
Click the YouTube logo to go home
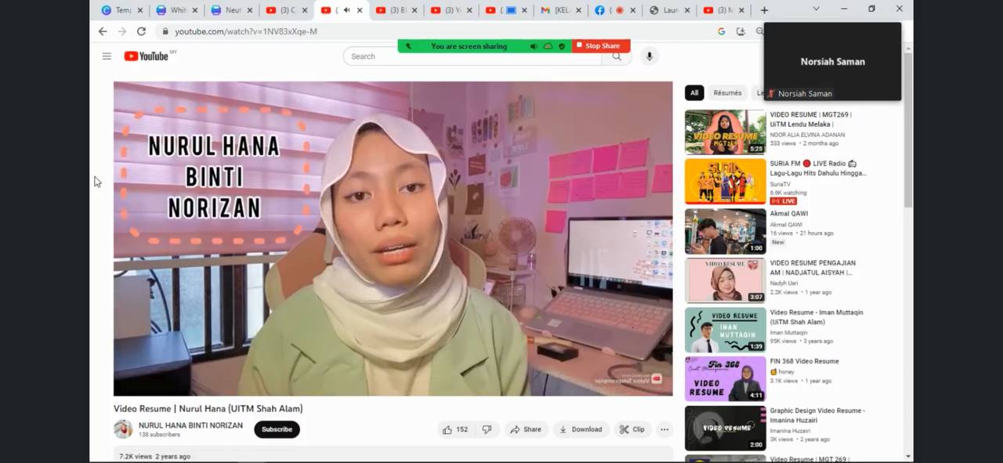pos(147,56)
